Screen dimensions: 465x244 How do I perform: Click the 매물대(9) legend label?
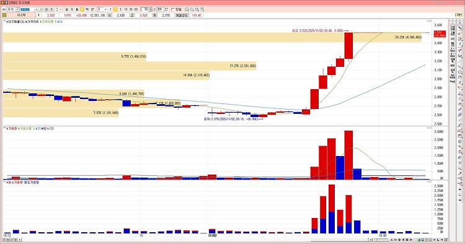[15, 22]
